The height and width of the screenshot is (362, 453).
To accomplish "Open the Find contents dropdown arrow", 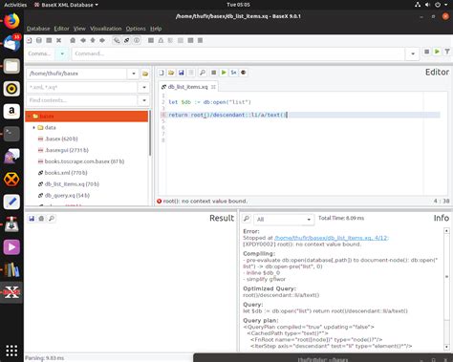I will pyautogui.click(x=144, y=100).
